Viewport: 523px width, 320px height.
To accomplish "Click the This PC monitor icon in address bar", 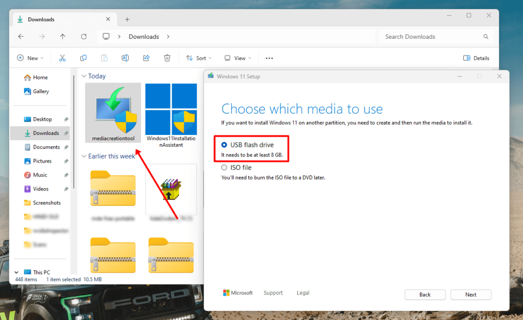I will pyautogui.click(x=106, y=36).
